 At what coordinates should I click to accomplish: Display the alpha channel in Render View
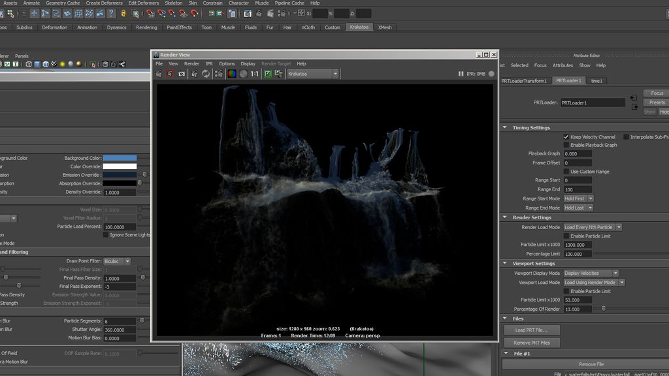pos(243,74)
